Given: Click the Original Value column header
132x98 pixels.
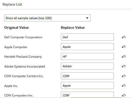Looking at the screenshot, I should (x=16, y=27).
